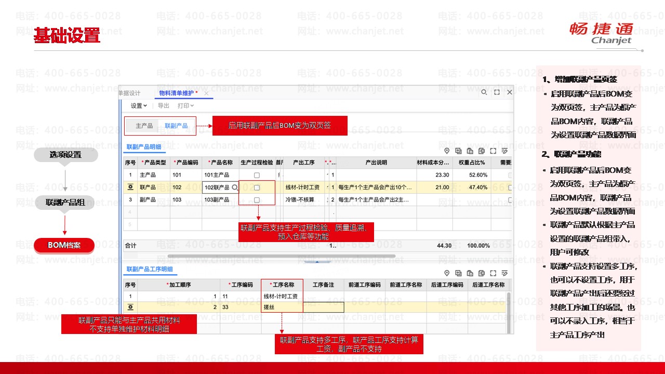
Task: Open the 打印 dropdown menu
Action: click(185, 105)
